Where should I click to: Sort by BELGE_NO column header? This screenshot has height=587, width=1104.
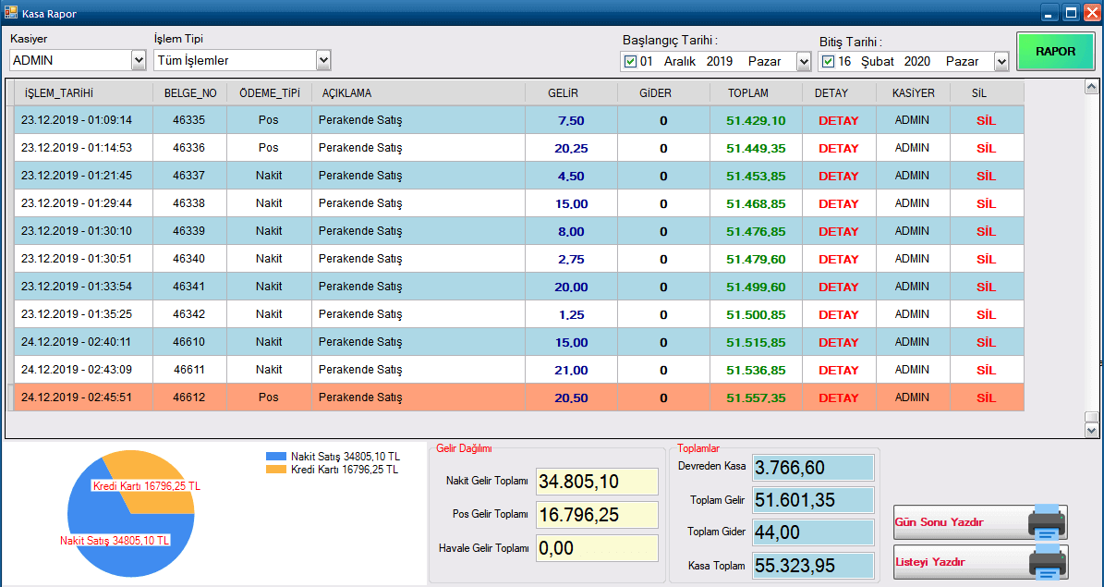pos(190,93)
